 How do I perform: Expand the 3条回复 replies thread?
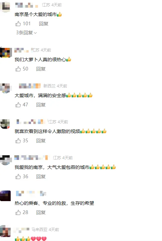pyautogui.click(x=26, y=33)
